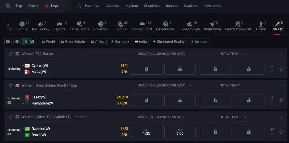Select the Chess knight icon
Image resolution: width=289 pixels, height=143 pixels.
click(x=261, y=24)
